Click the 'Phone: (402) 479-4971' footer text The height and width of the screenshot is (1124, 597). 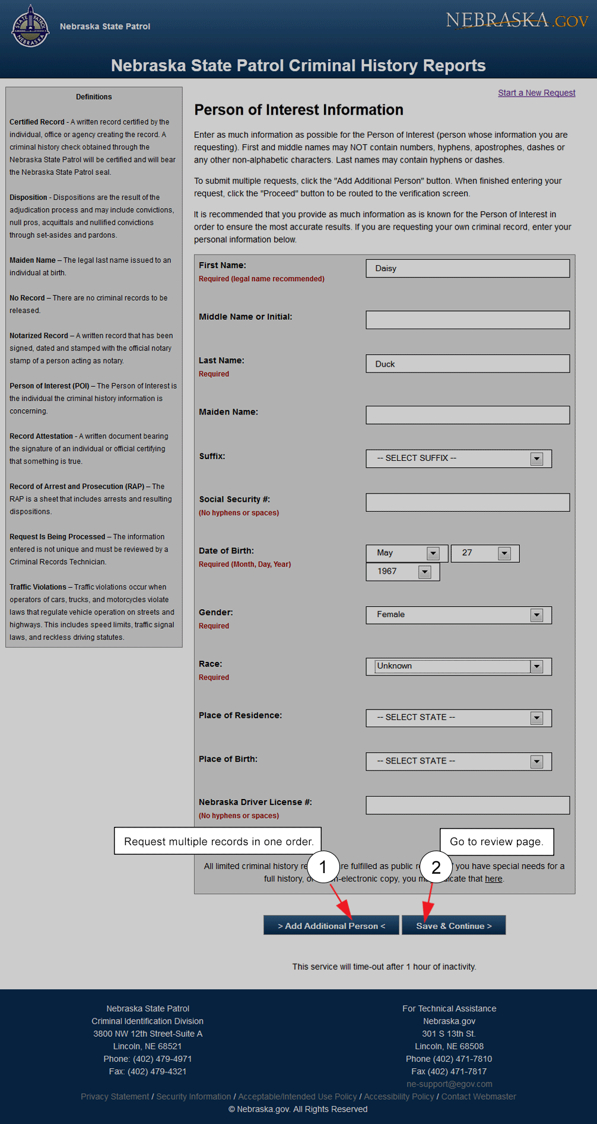(148, 1059)
